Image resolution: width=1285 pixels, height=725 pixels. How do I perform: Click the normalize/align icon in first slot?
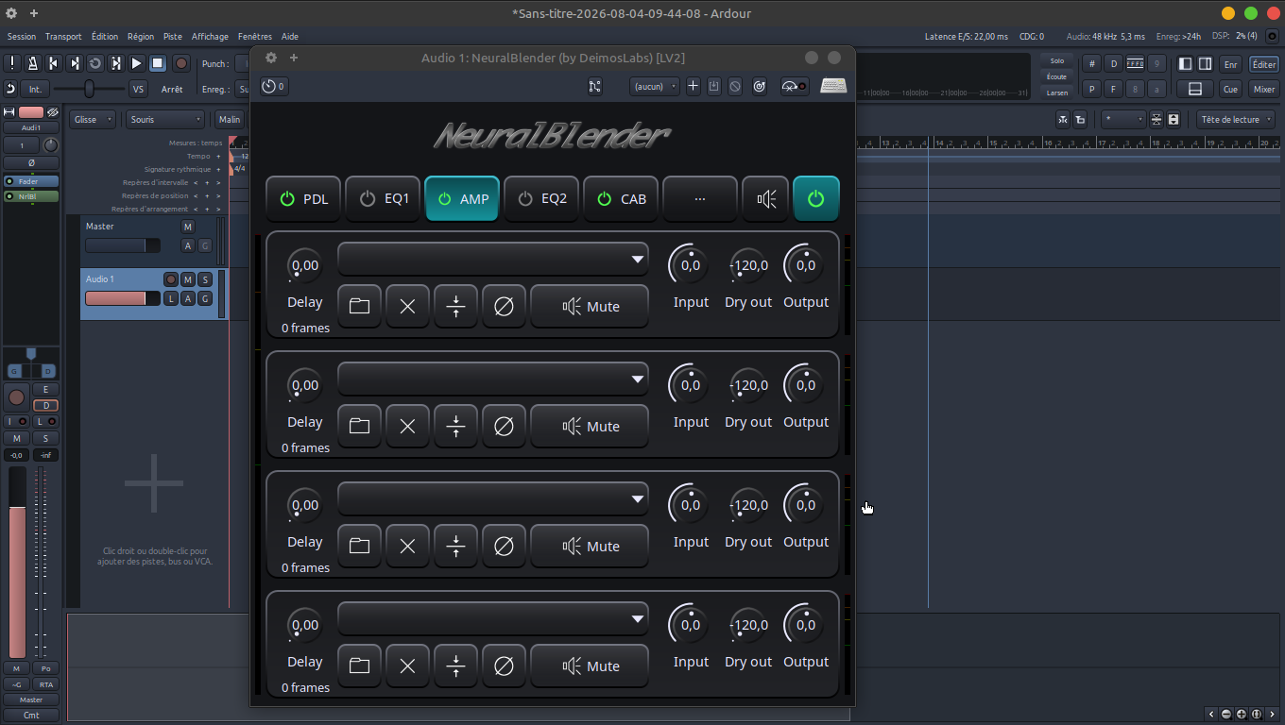(x=455, y=306)
